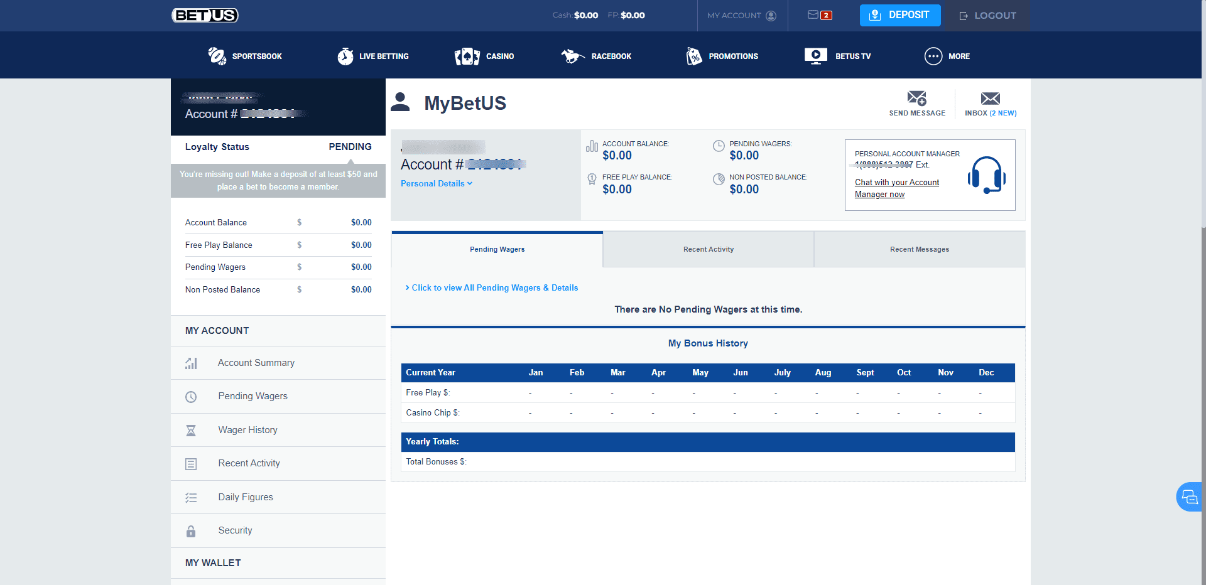Click the Wager History hourglass icon
This screenshot has height=585, width=1206.
(x=191, y=431)
